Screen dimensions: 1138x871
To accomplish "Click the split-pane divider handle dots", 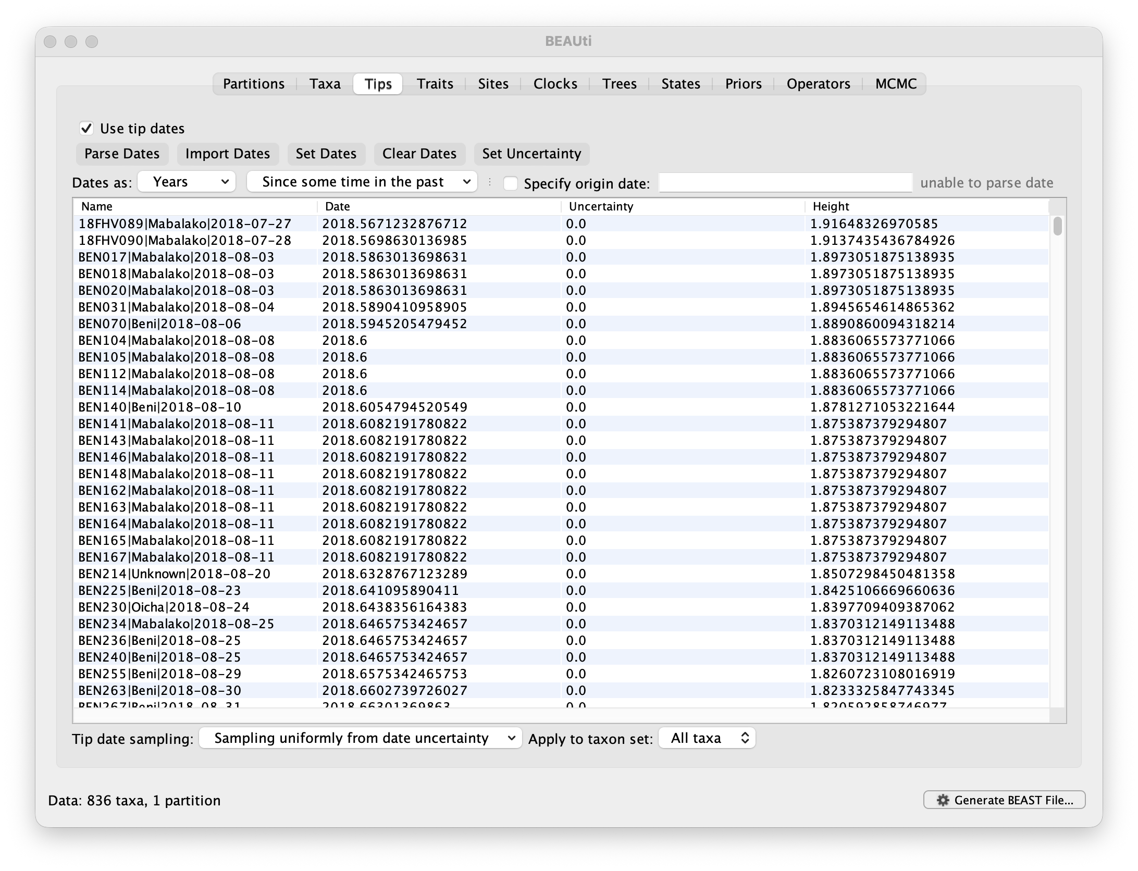I will [490, 182].
